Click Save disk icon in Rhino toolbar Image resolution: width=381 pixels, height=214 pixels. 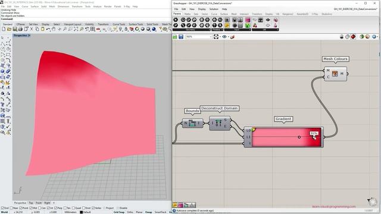pos(15,29)
